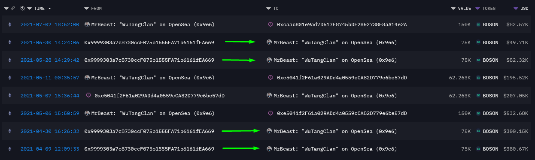
Task: Open the TOKEN column filter icon
Action: (477, 9)
